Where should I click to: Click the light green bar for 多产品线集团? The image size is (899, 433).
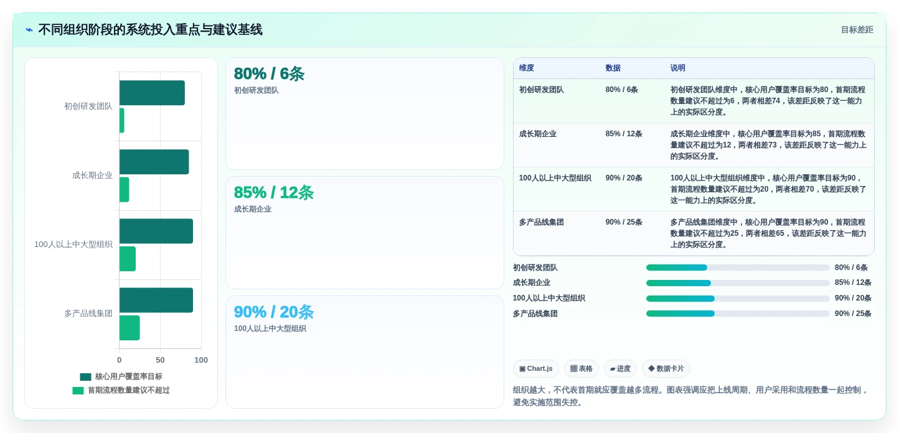point(129,328)
